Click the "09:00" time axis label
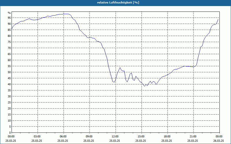 pyautogui.click(x=89, y=137)
